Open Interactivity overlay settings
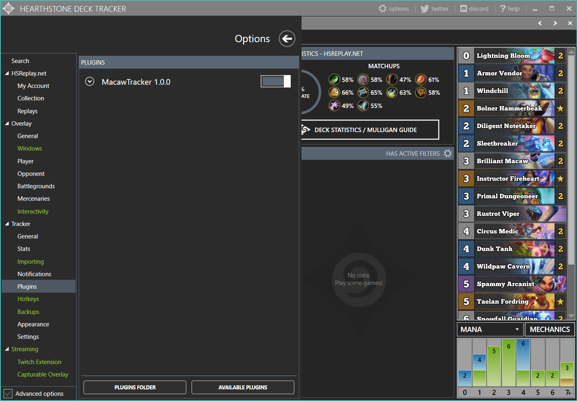This screenshot has width=577, height=401. 33,212
